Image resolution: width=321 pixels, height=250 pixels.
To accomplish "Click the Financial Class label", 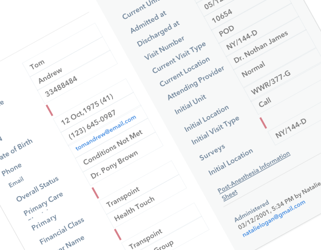I will click(x=62, y=231).
